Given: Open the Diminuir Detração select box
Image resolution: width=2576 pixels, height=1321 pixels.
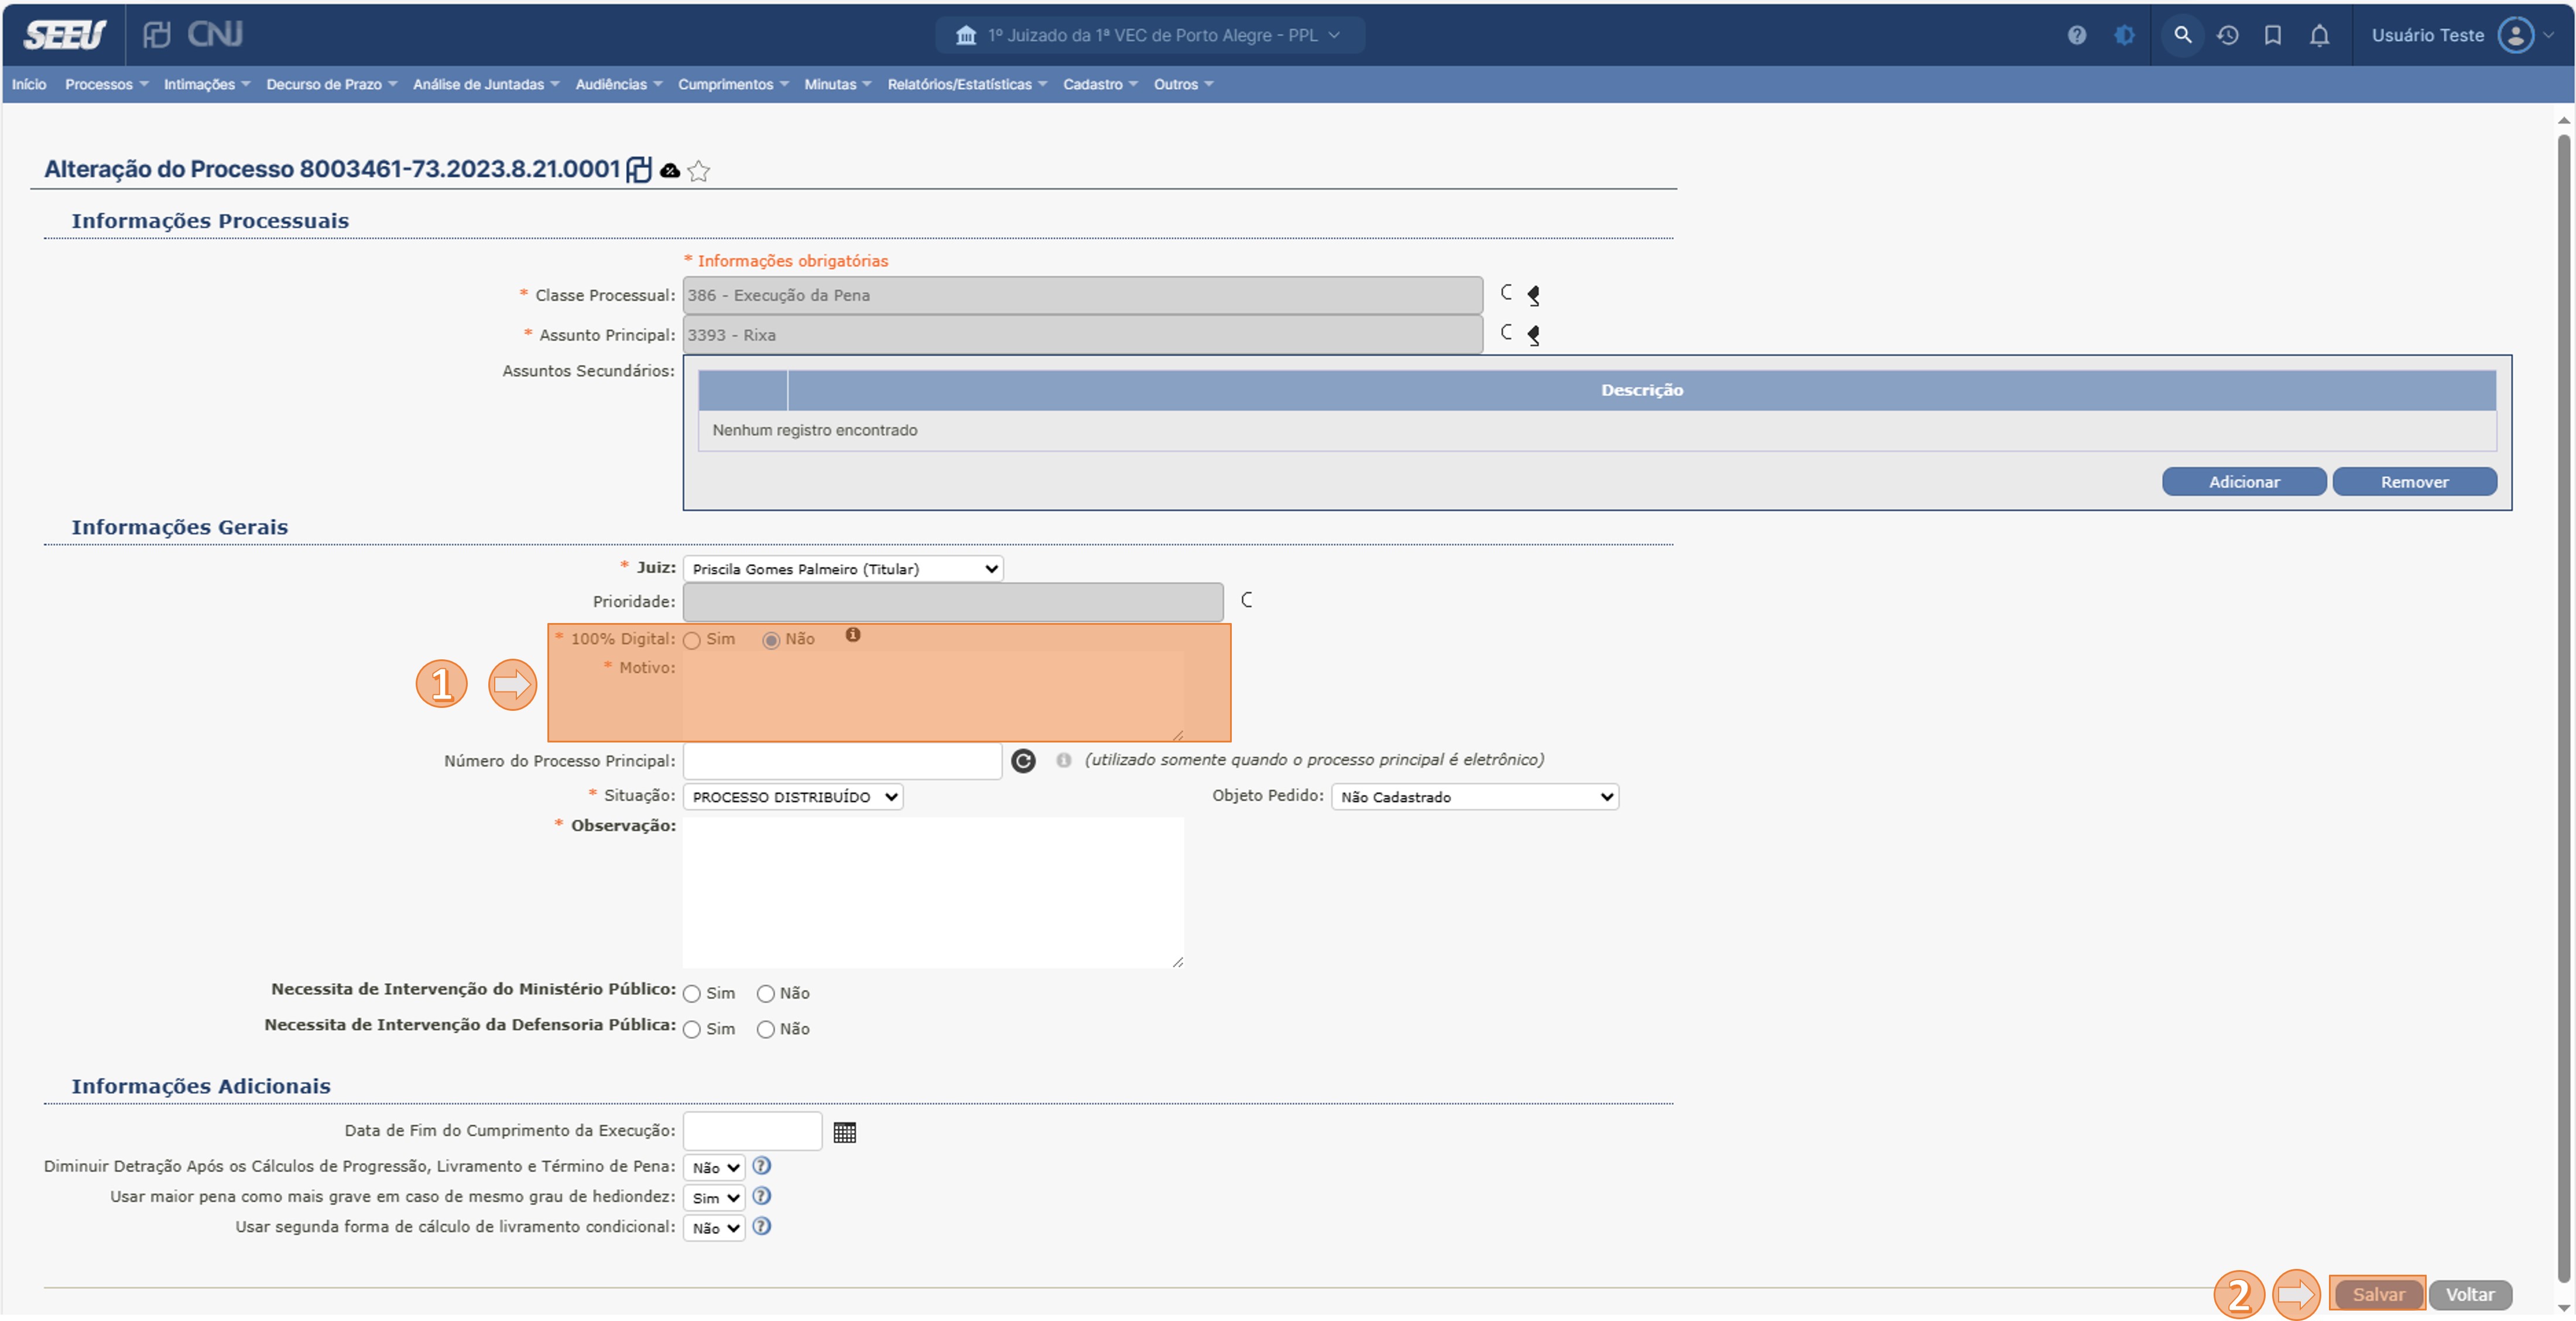Looking at the screenshot, I should (714, 1168).
